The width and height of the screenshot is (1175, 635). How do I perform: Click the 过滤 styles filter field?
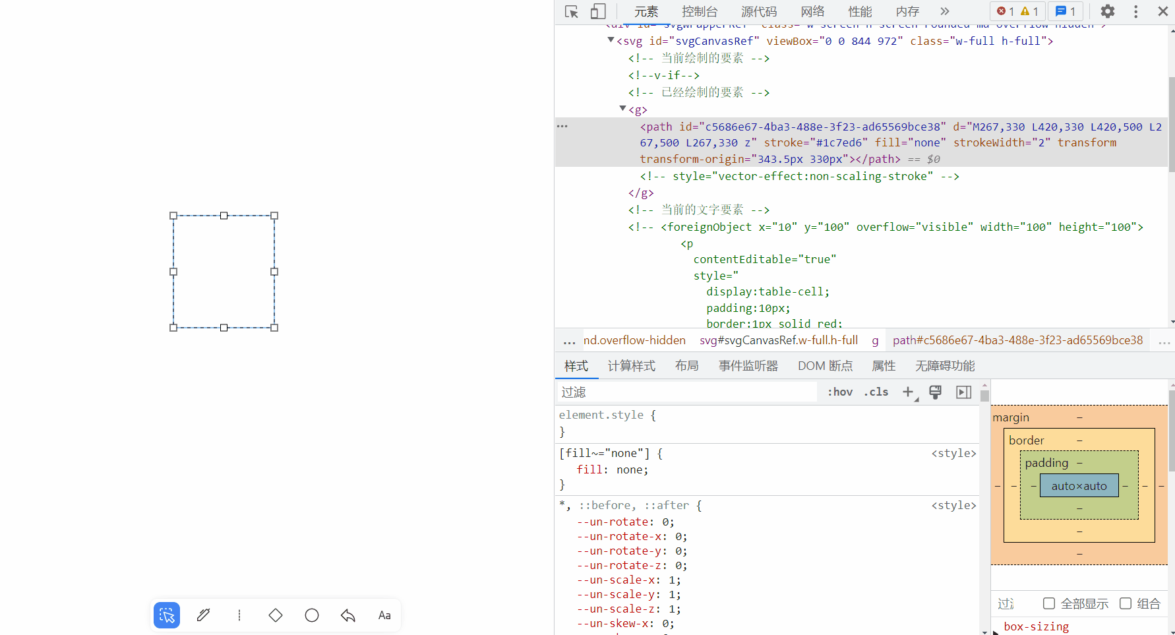tap(686, 392)
